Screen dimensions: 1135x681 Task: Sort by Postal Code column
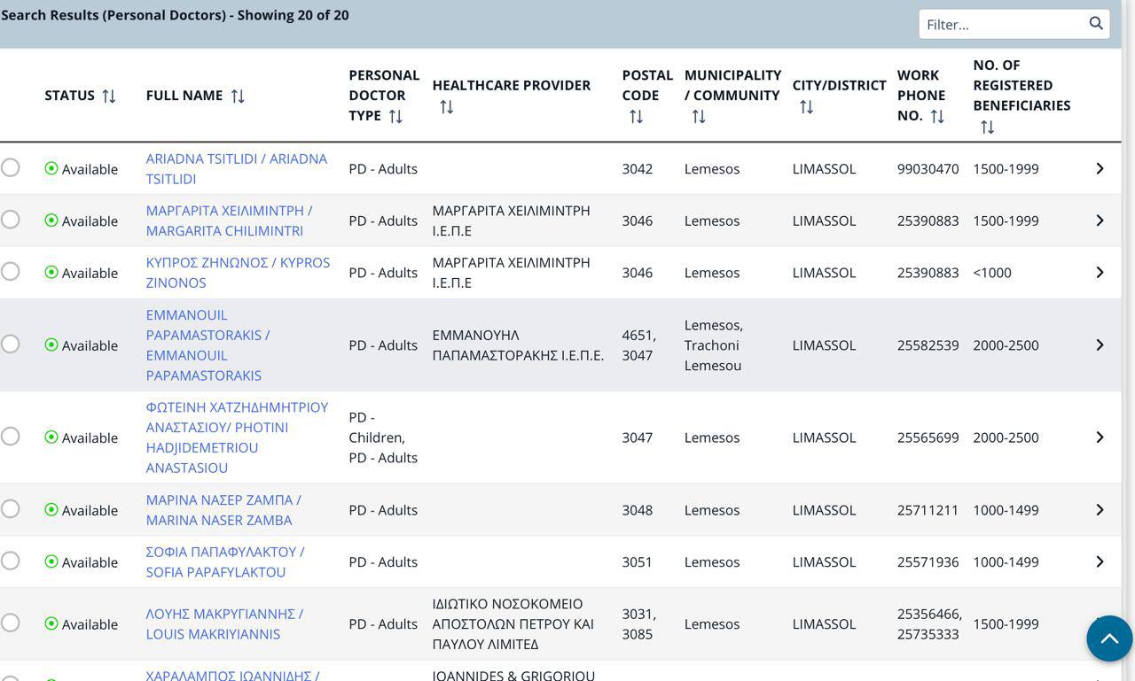pos(636,117)
